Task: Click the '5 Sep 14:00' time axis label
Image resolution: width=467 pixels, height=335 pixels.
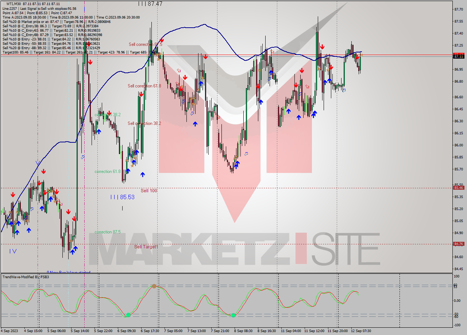Action: point(80,331)
